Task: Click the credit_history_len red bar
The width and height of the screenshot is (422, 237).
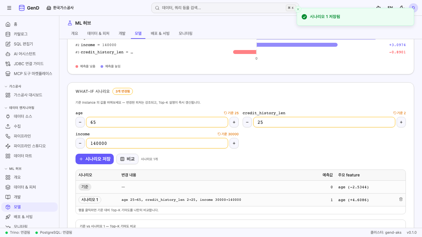Action: coord(245,52)
